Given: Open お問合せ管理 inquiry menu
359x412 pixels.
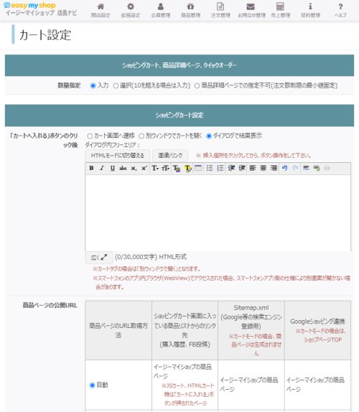Looking at the screenshot, I should pyautogui.click(x=251, y=10).
